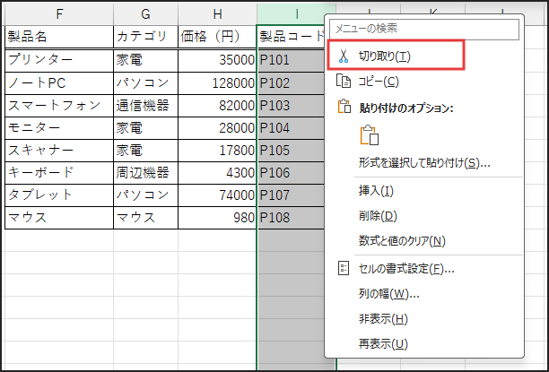Select product code P107 cell
Screen dimensions: 549x372
point(292,195)
